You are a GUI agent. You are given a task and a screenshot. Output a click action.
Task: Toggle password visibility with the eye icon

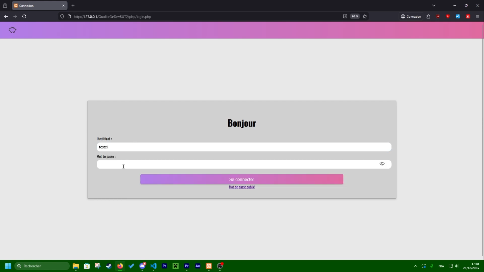pyautogui.click(x=382, y=164)
